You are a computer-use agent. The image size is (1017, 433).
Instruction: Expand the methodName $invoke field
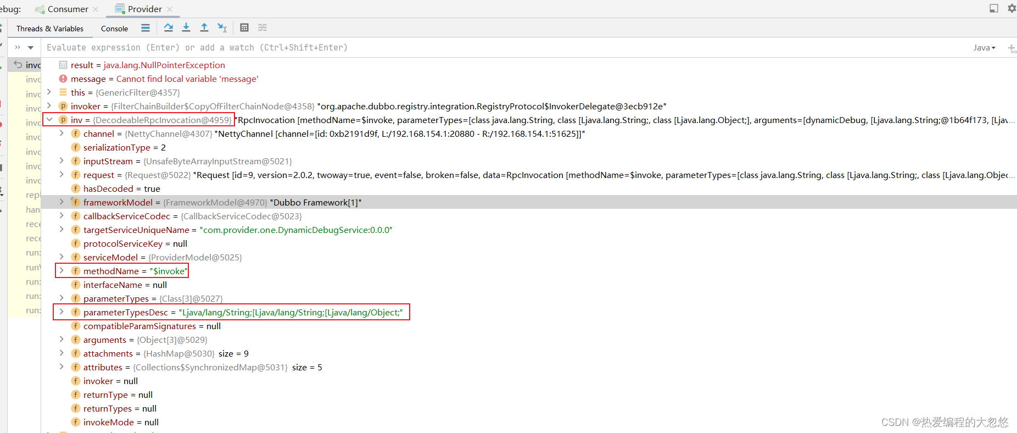tap(62, 270)
